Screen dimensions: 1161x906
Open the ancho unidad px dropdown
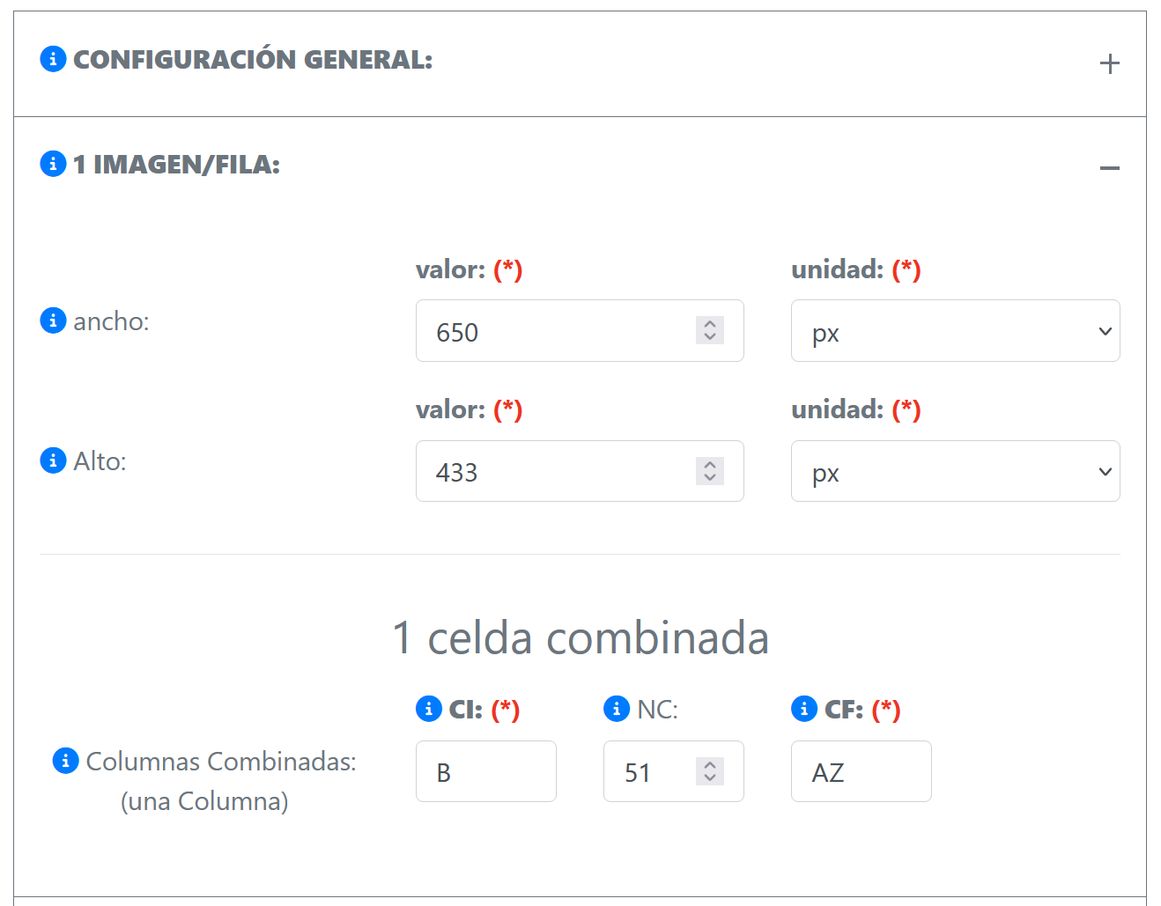click(x=955, y=331)
